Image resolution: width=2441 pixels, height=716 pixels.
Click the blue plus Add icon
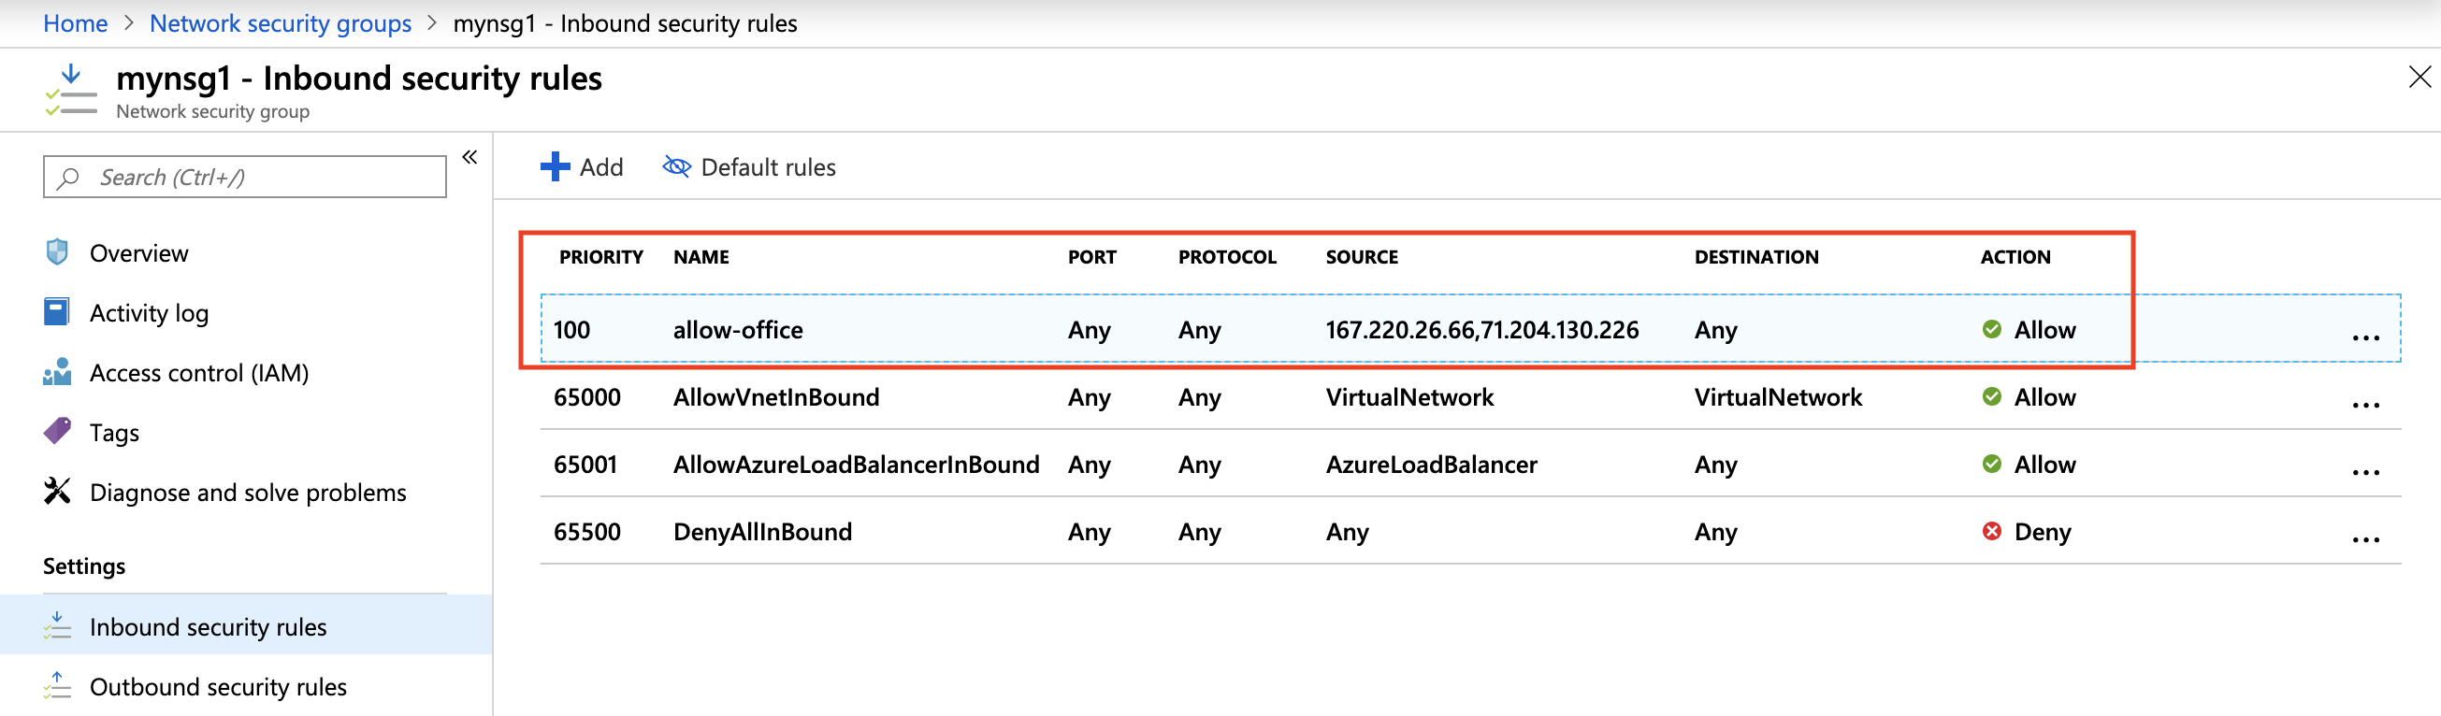[555, 166]
